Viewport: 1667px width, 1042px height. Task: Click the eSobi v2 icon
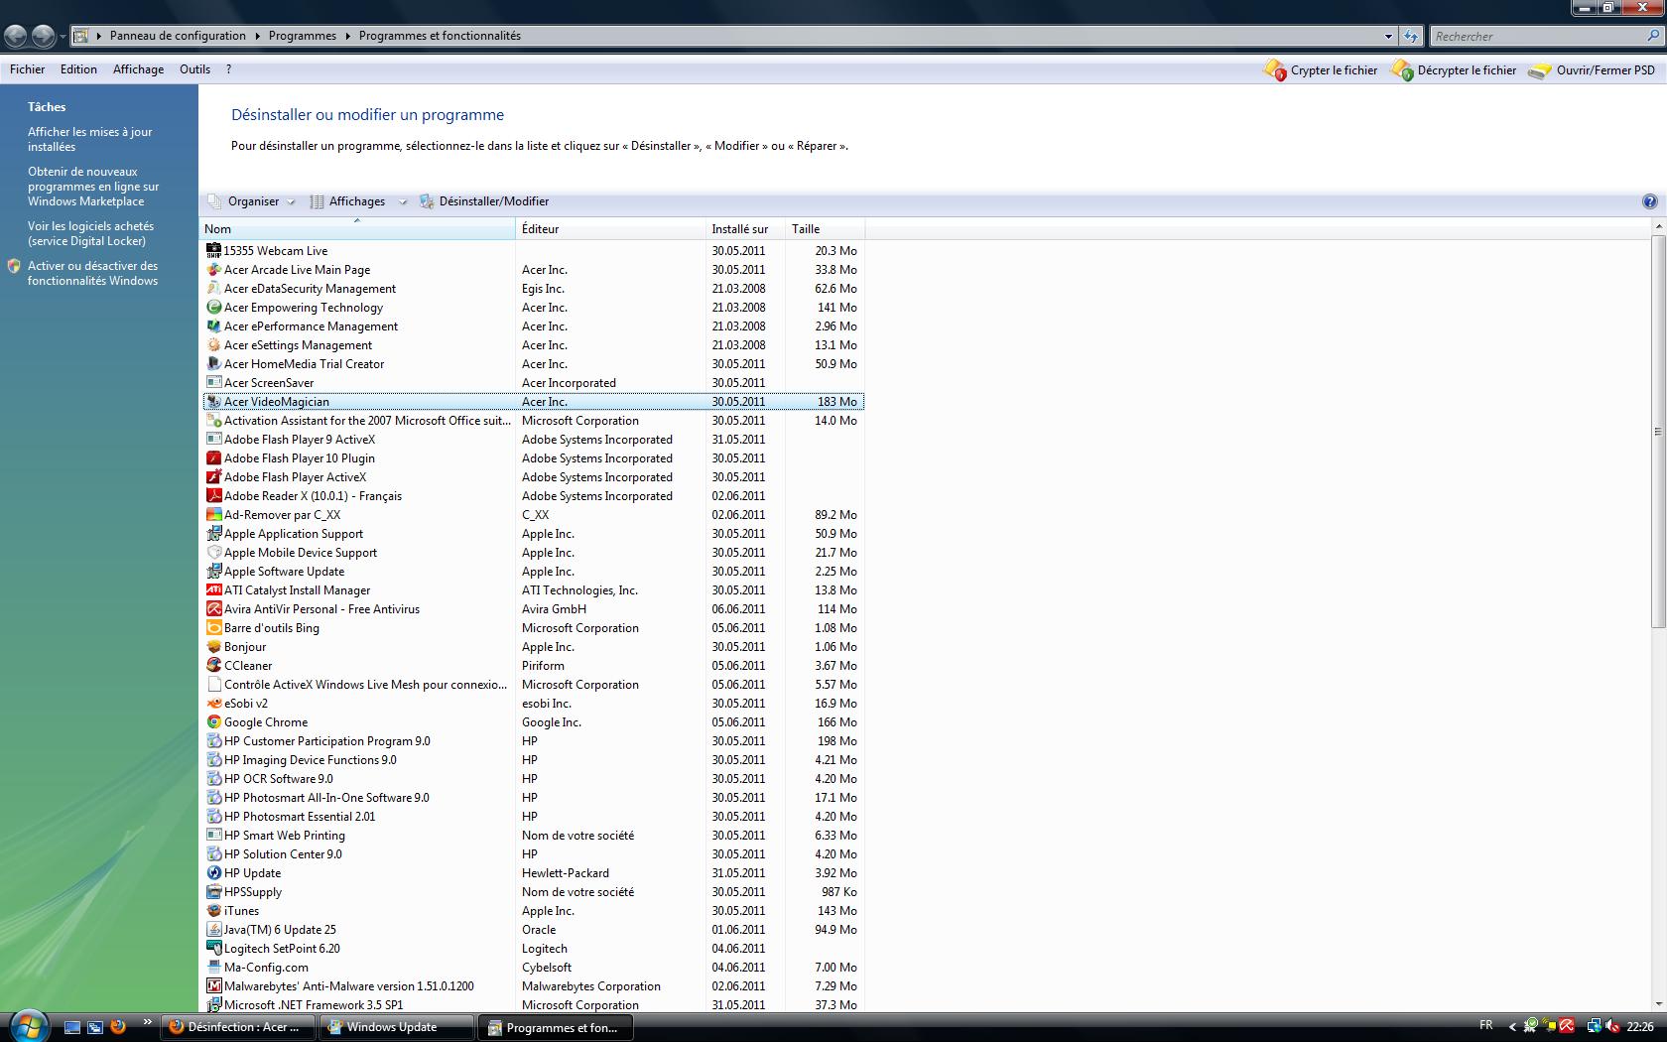213,704
